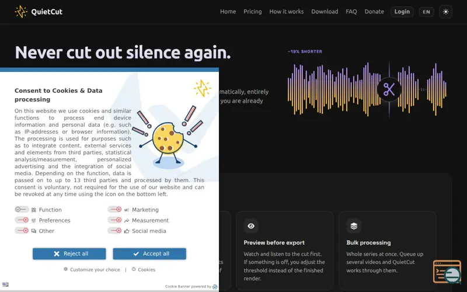Enable the Social media cookies switch

(115, 231)
